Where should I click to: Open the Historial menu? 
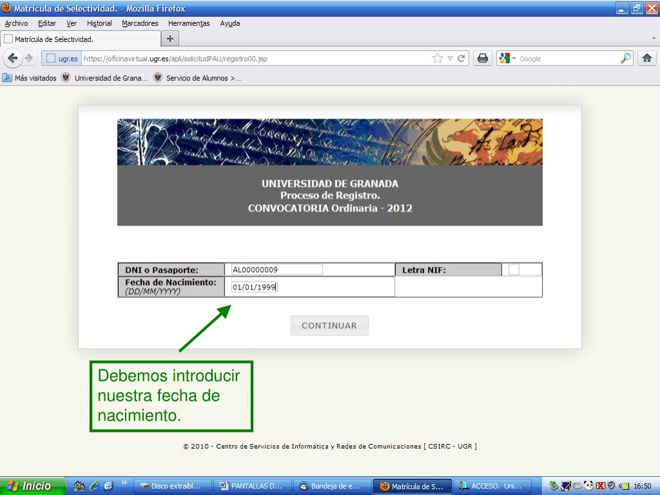click(x=99, y=23)
